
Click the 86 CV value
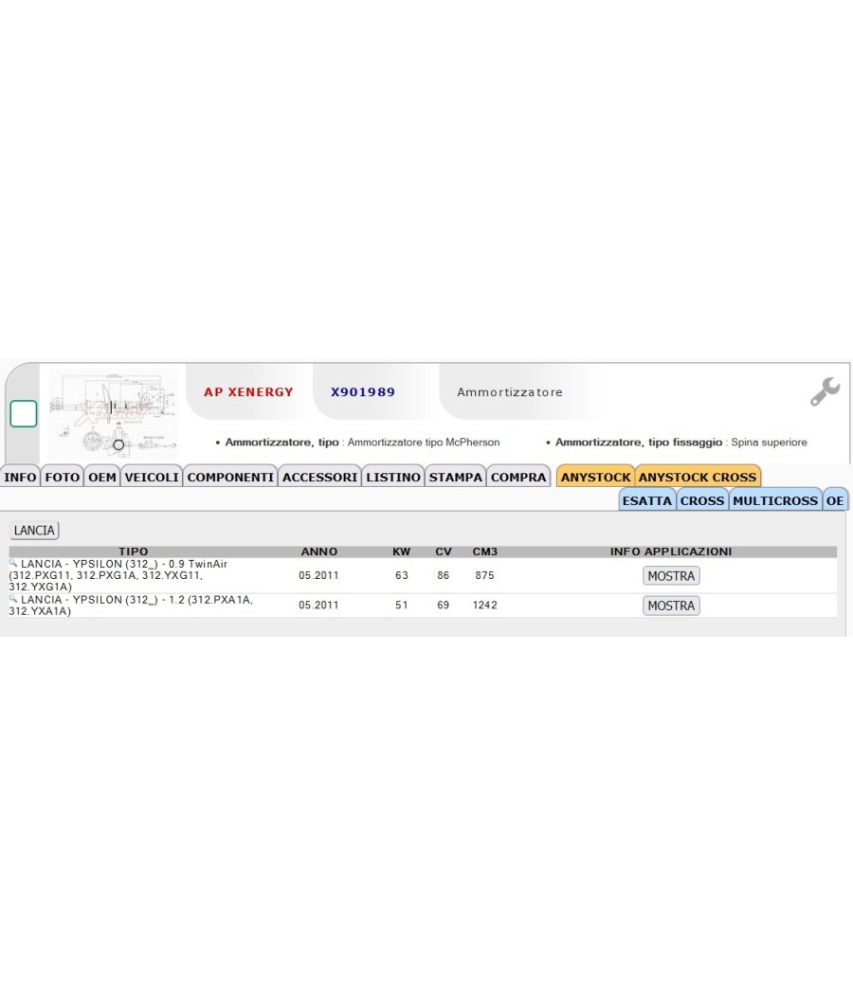coord(443,575)
